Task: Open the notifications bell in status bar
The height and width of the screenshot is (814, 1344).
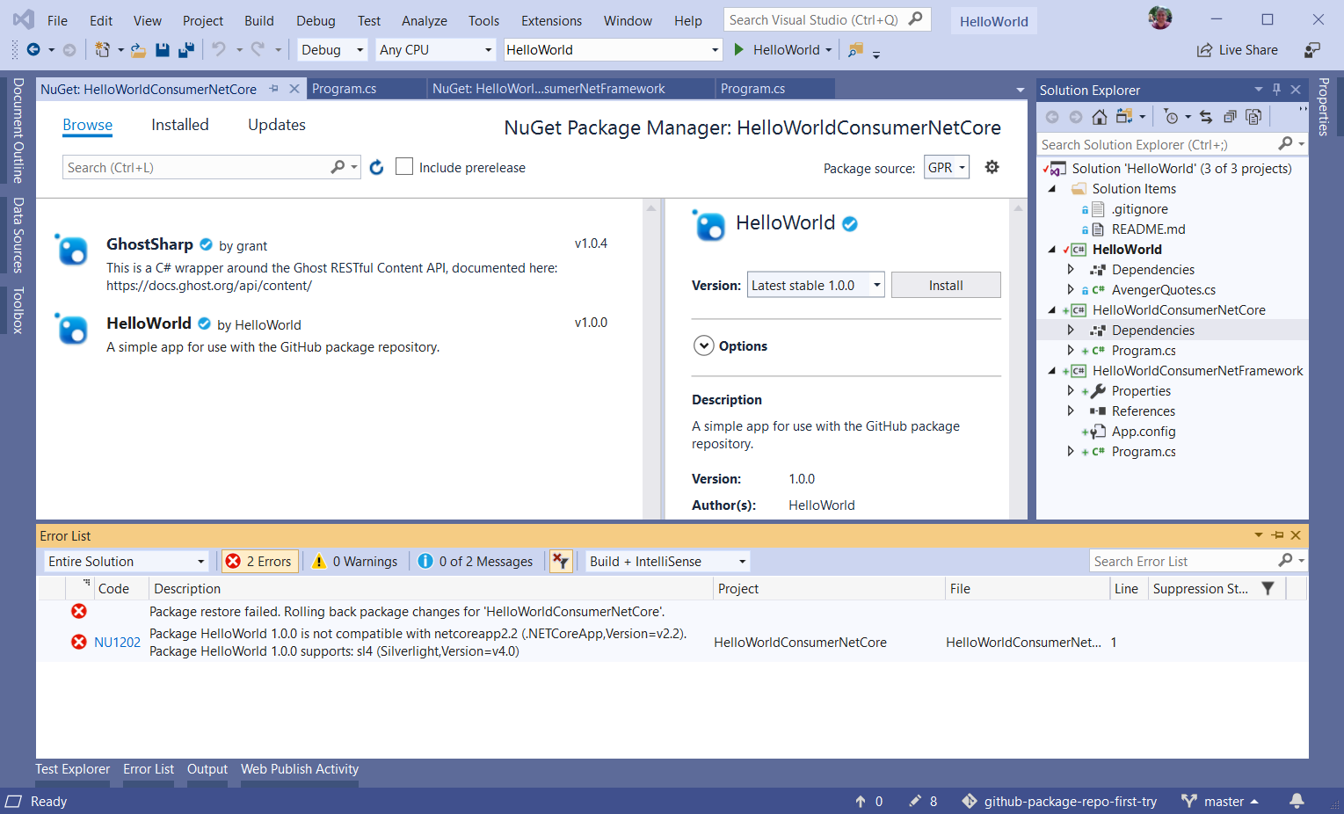Action: click(1297, 801)
